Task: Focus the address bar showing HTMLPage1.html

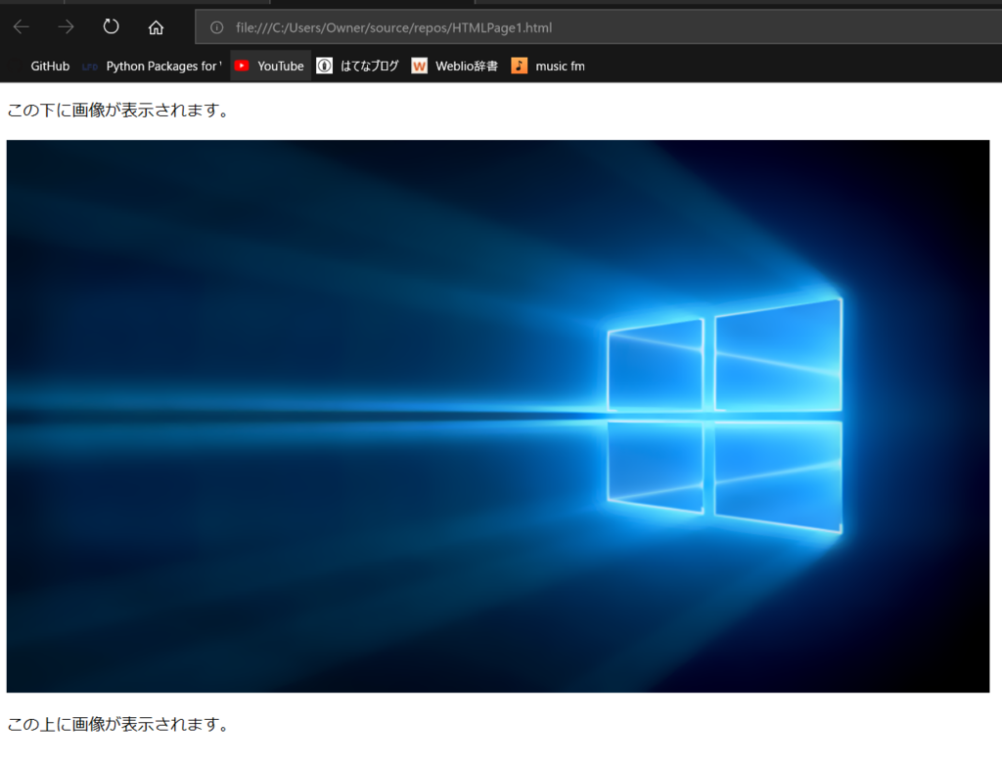Action: pyautogui.click(x=598, y=27)
